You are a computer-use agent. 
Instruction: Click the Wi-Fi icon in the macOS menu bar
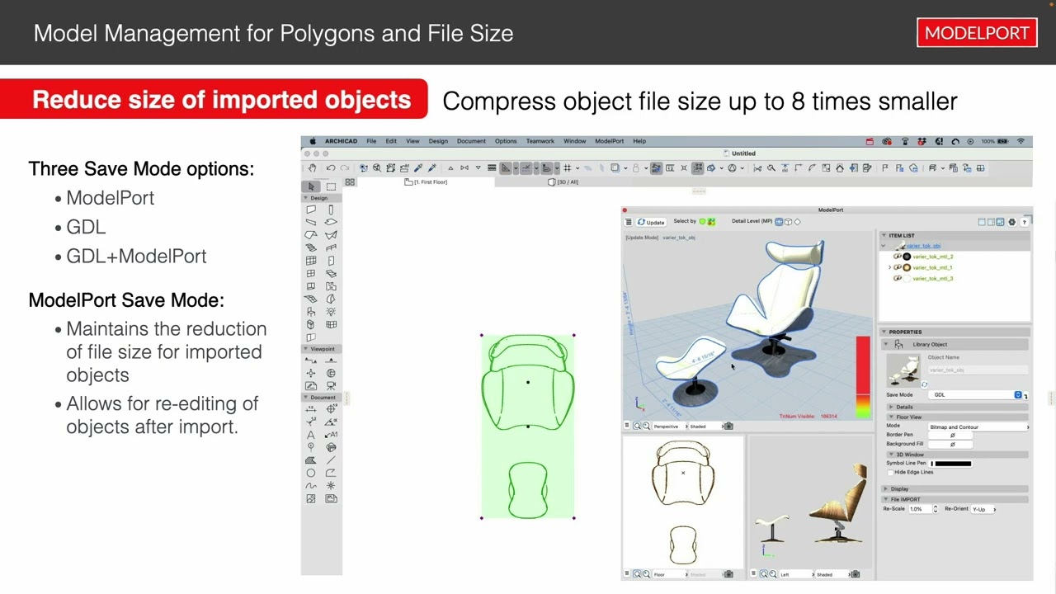1021,141
